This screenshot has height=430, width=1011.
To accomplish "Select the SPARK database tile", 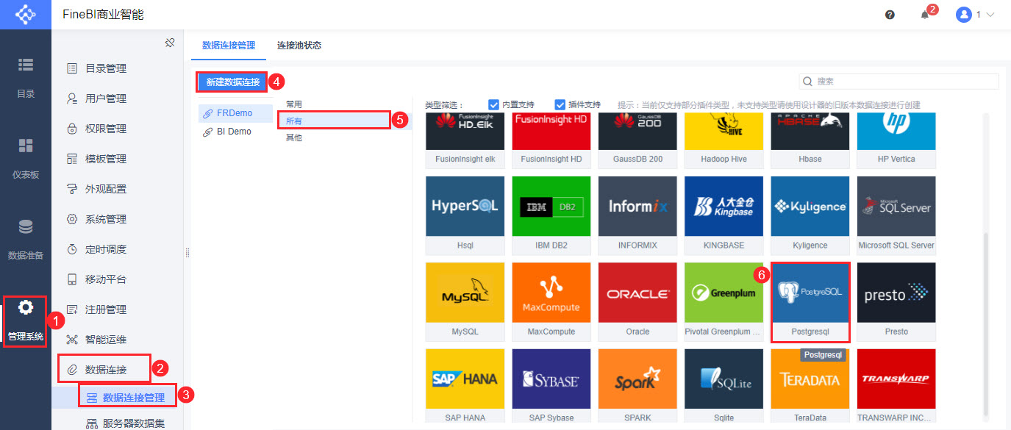I will [637, 387].
